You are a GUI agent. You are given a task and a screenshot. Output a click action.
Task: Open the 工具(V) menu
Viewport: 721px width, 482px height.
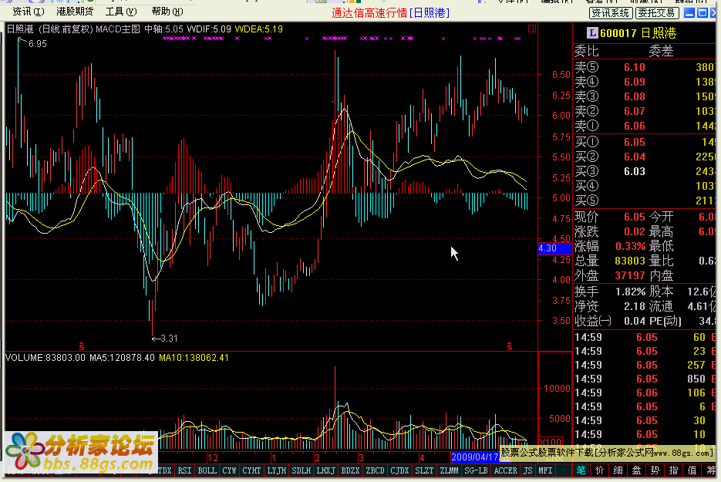121,12
